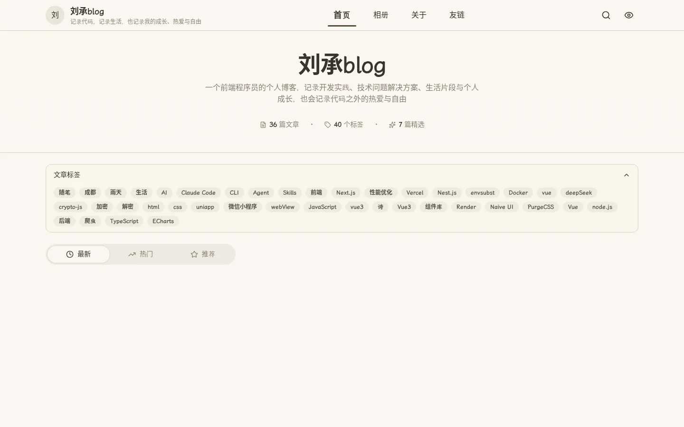Select the Next.js tag
Image resolution: width=684 pixels, height=427 pixels.
click(346, 193)
